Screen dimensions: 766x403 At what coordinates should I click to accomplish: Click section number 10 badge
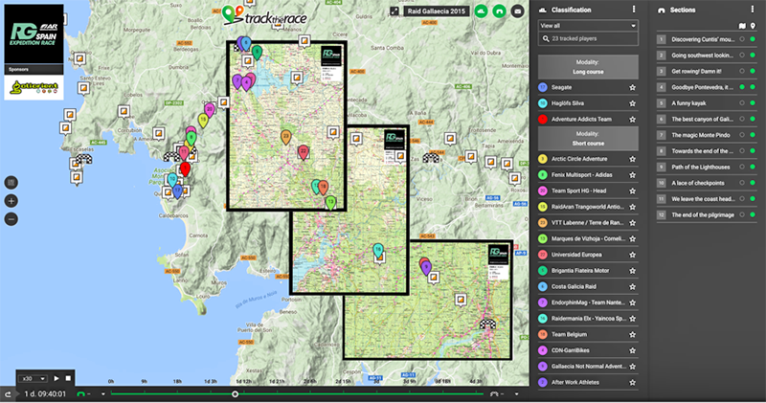tap(661, 183)
